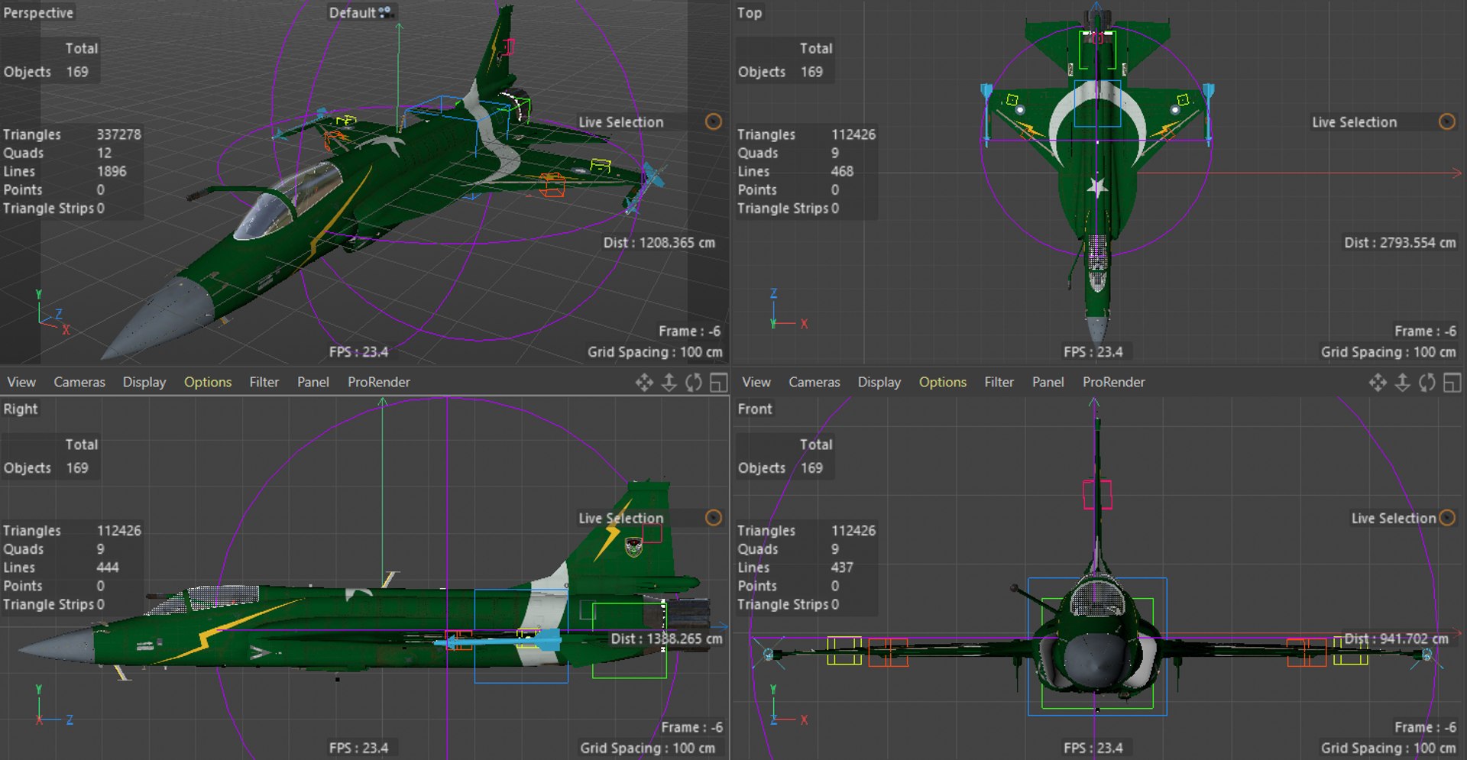This screenshot has width=1467, height=760.
Task: Open the Cameras menu above Front viewport
Action: point(814,382)
